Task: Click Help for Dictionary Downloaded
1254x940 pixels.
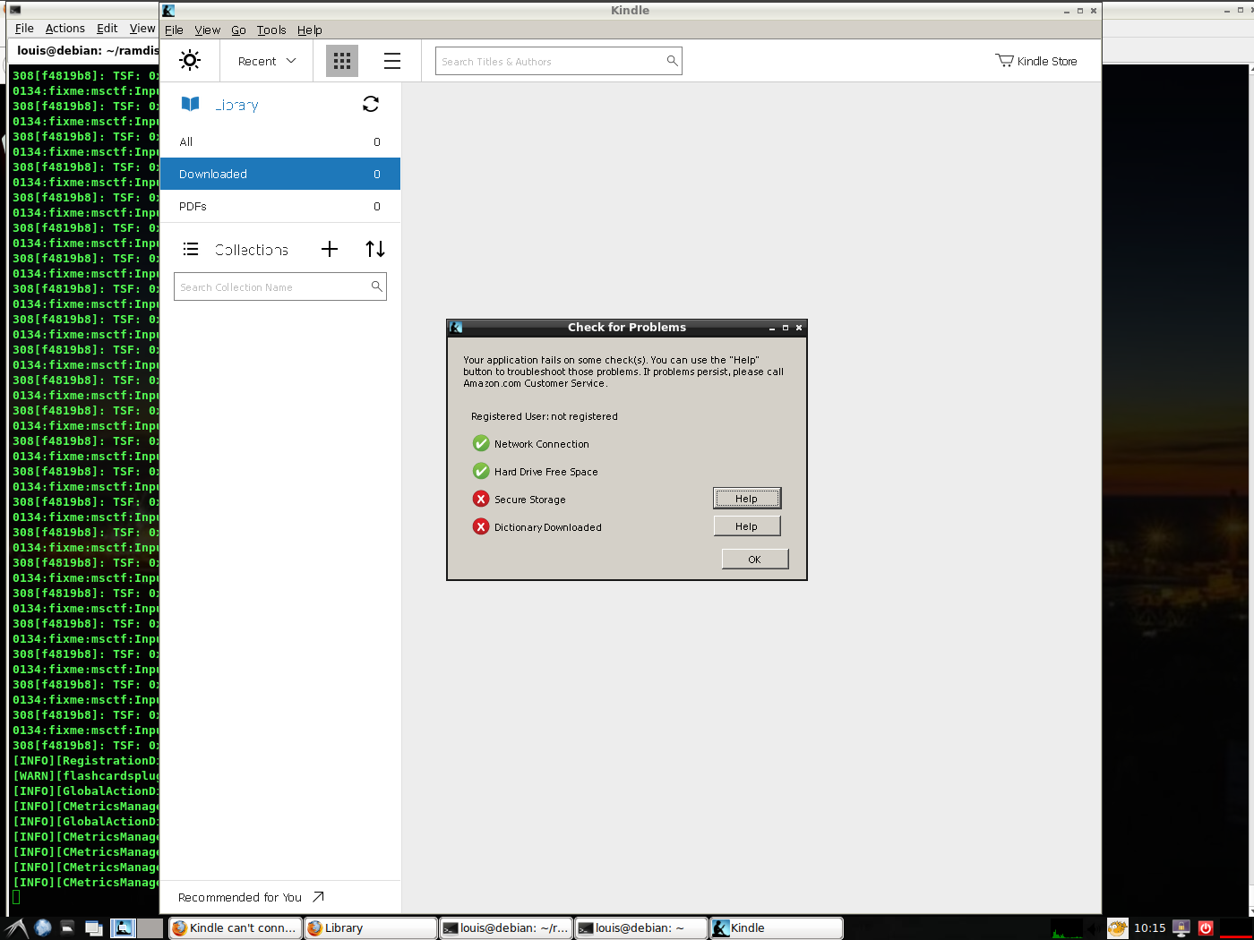Action: 747,526
